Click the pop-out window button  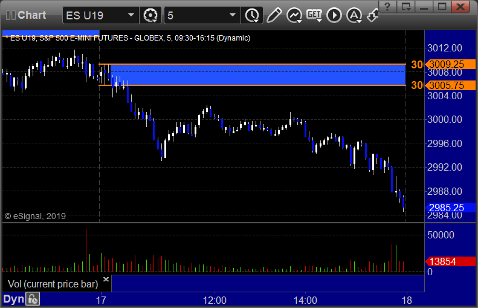pos(405,7)
